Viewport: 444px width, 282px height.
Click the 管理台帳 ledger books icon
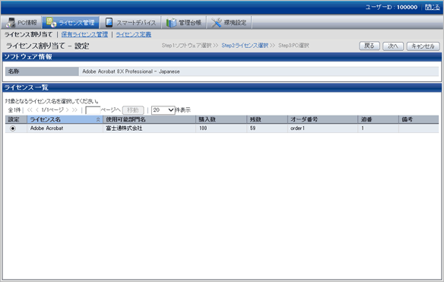(171, 23)
